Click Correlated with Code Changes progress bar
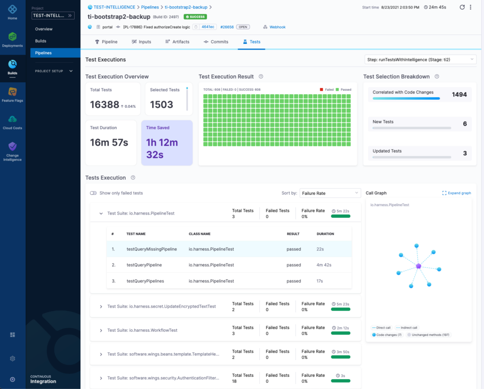This screenshot has width=484, height=389. point(406,98)
